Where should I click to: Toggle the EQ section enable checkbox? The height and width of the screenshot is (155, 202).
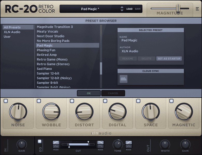point(40,141)
